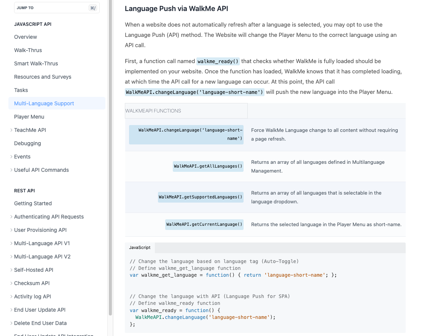
Task: Select Resources and Surveys in sidebar
Action: coord(43,77)
